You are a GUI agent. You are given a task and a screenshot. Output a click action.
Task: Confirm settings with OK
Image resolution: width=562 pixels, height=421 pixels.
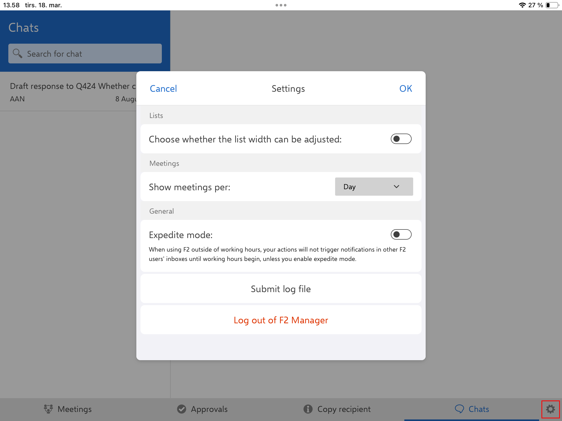coord(406,89)
